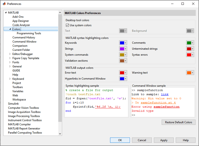
Task: Click the down arrow on tree scrollbar
Action: click(x=60, y=134)
